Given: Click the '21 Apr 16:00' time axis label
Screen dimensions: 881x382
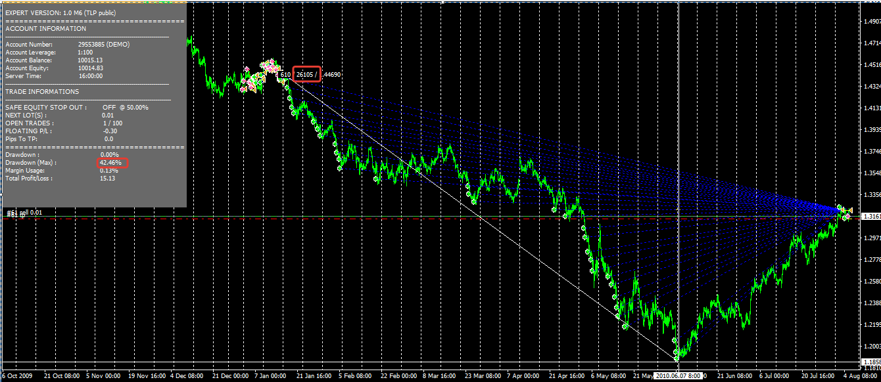Looking at the screenshot, I should point(566,376).
